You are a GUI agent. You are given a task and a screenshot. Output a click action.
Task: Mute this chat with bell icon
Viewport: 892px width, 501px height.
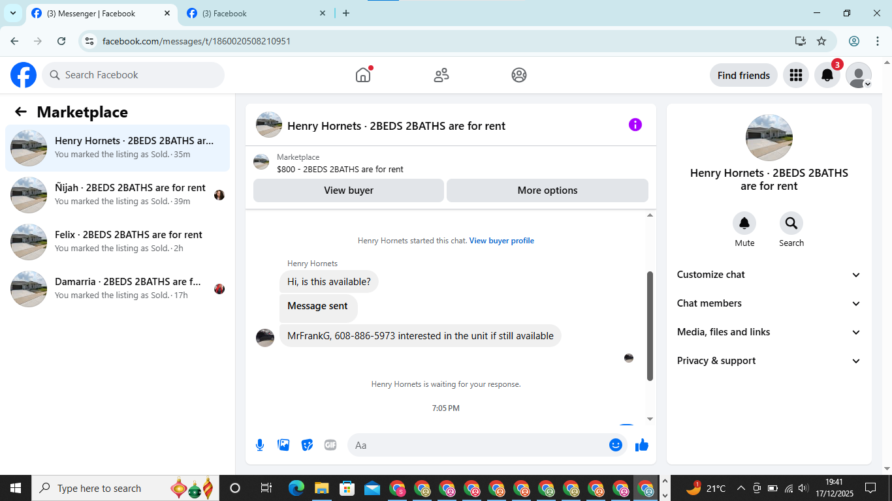(744, 223)
